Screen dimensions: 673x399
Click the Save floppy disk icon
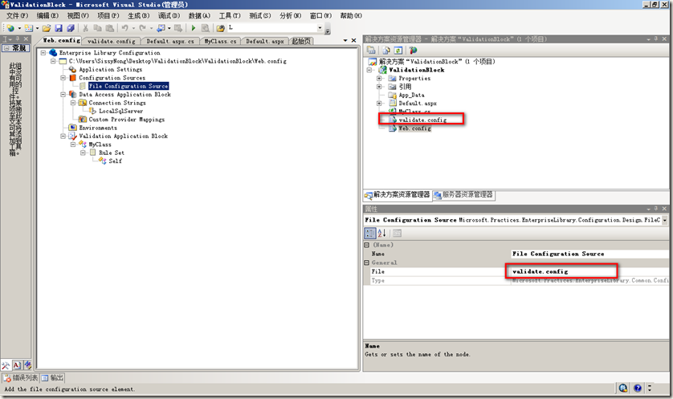(x=59, y=28)
